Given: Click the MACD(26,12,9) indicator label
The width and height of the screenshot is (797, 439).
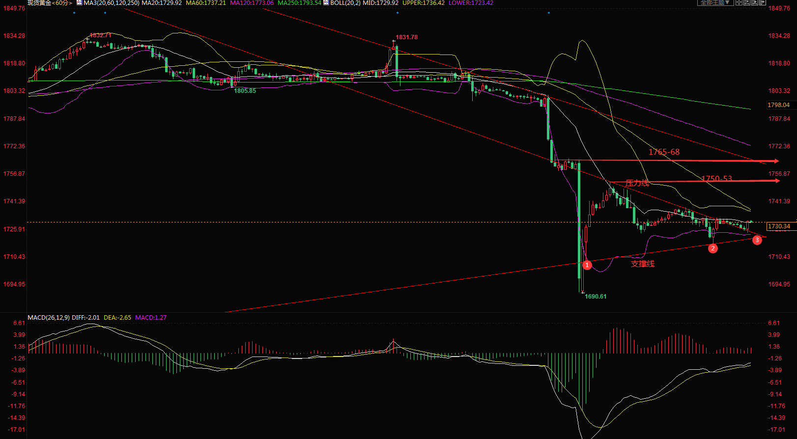Looking at the screenshot, I should click(x=49, y=318).
